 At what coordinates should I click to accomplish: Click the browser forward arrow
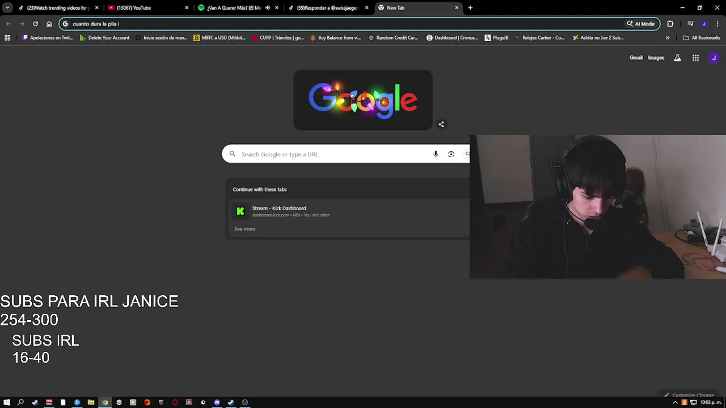(22, 24)
